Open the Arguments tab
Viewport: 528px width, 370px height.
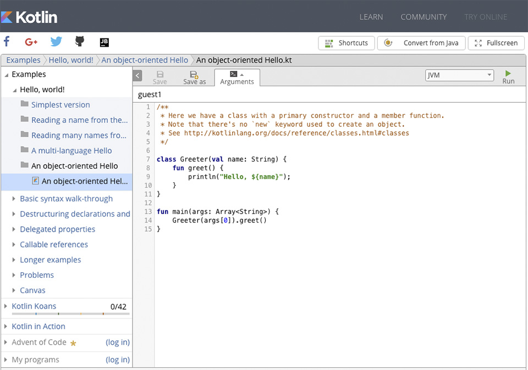(237, 77)
